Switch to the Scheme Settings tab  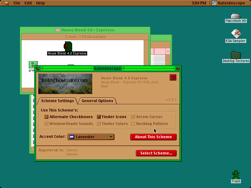(57, 101)
